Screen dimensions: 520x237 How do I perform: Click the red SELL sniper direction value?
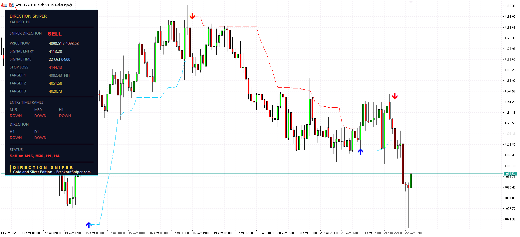pyautogui.click(x=55, y=34)
